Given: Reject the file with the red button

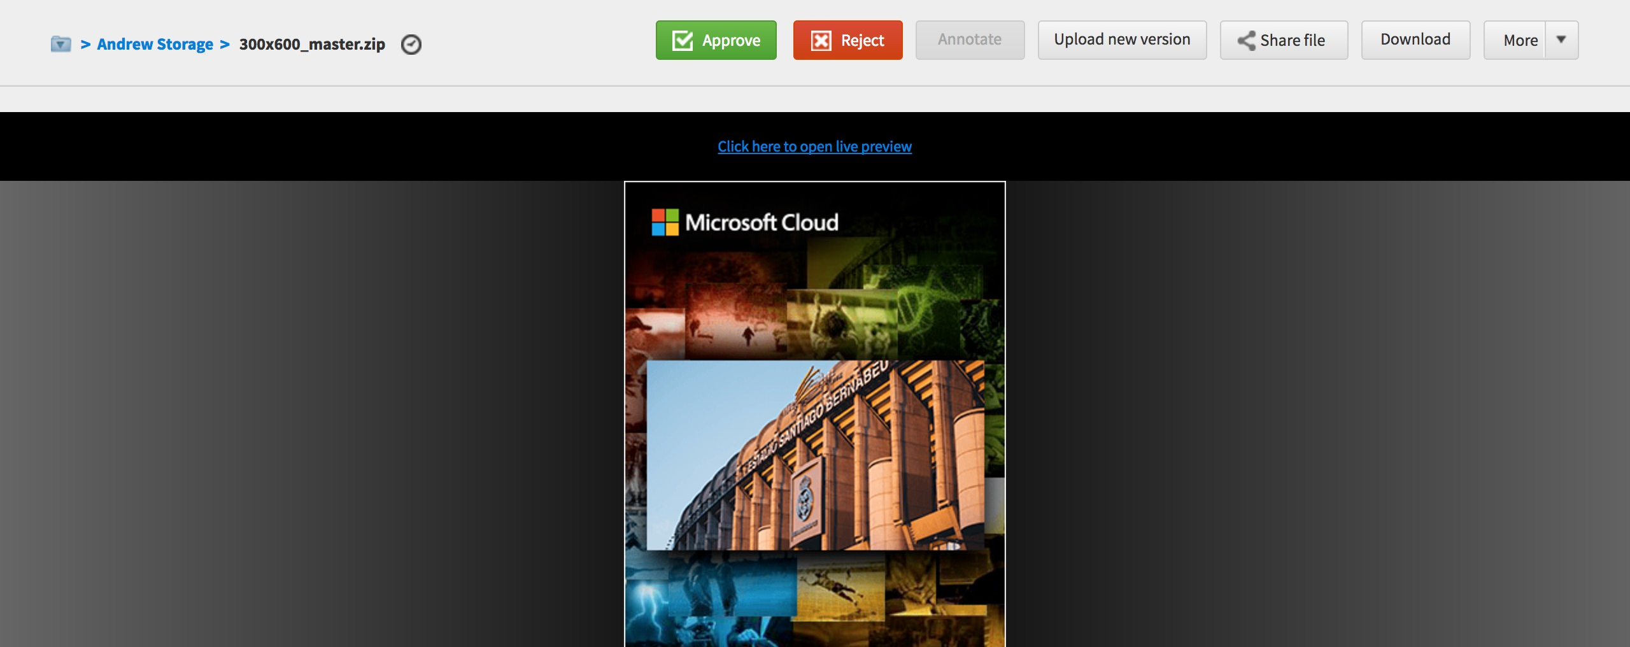Looking at the screenshot, I should coord(848,40).
